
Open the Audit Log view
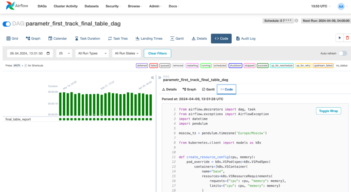246,39
